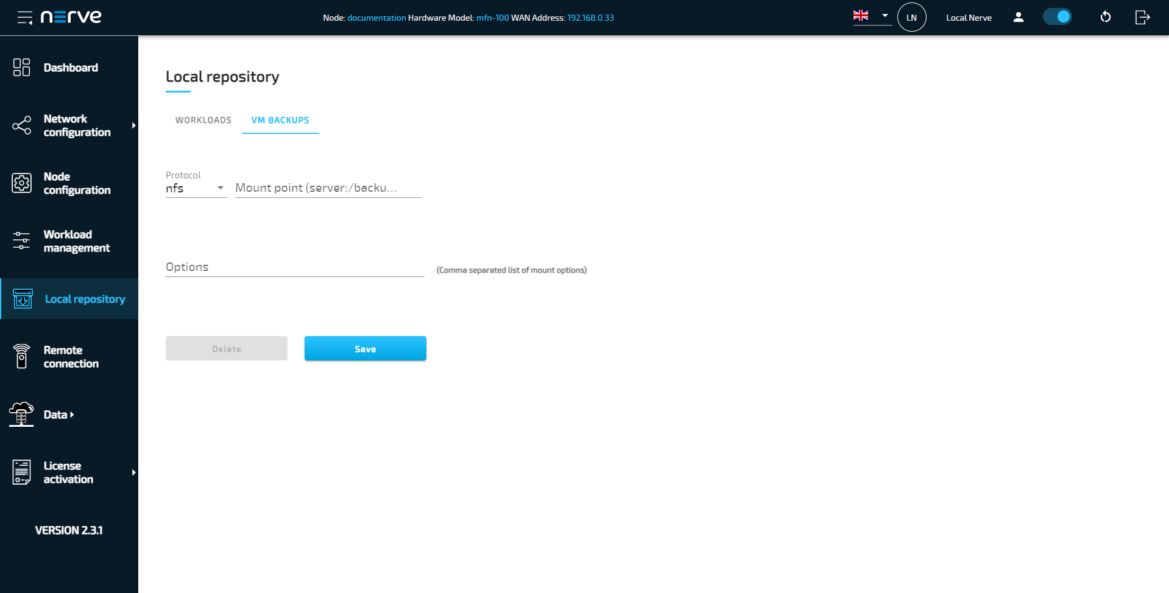The height and width of the screenshot is (593, 1169).
Task: Expand the License activation section chevron
Action: (134, 472)
